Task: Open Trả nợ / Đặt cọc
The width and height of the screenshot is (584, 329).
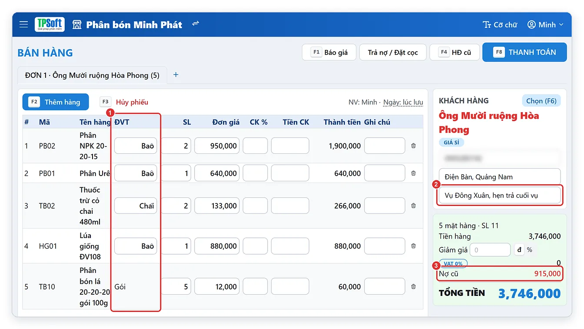Action: 393,53
